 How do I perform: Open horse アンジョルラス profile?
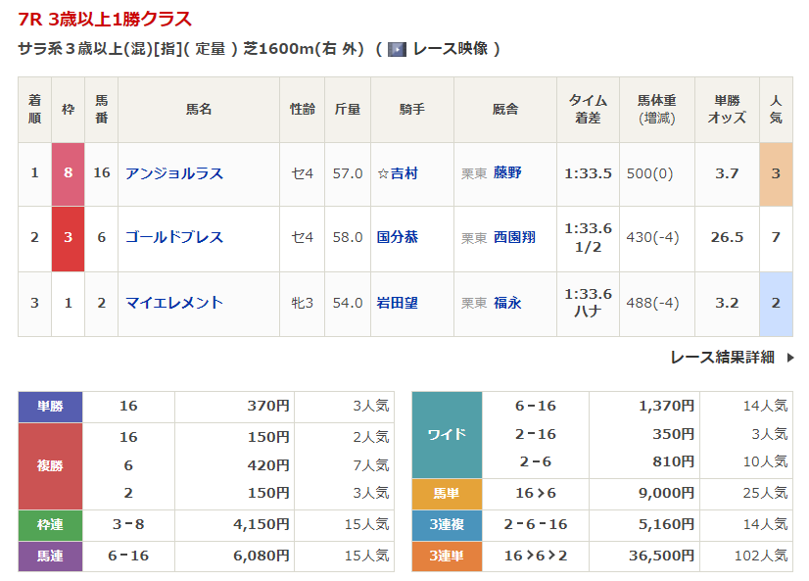click(x=174, y=173)
